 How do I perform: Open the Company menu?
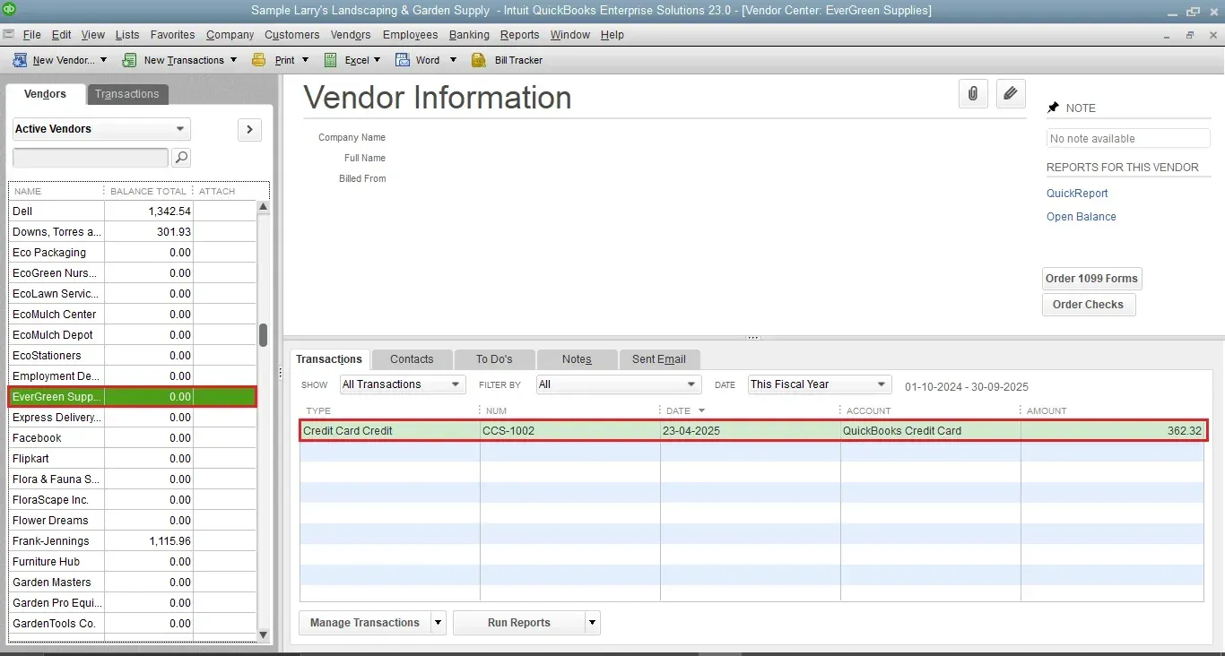(230, 35)
